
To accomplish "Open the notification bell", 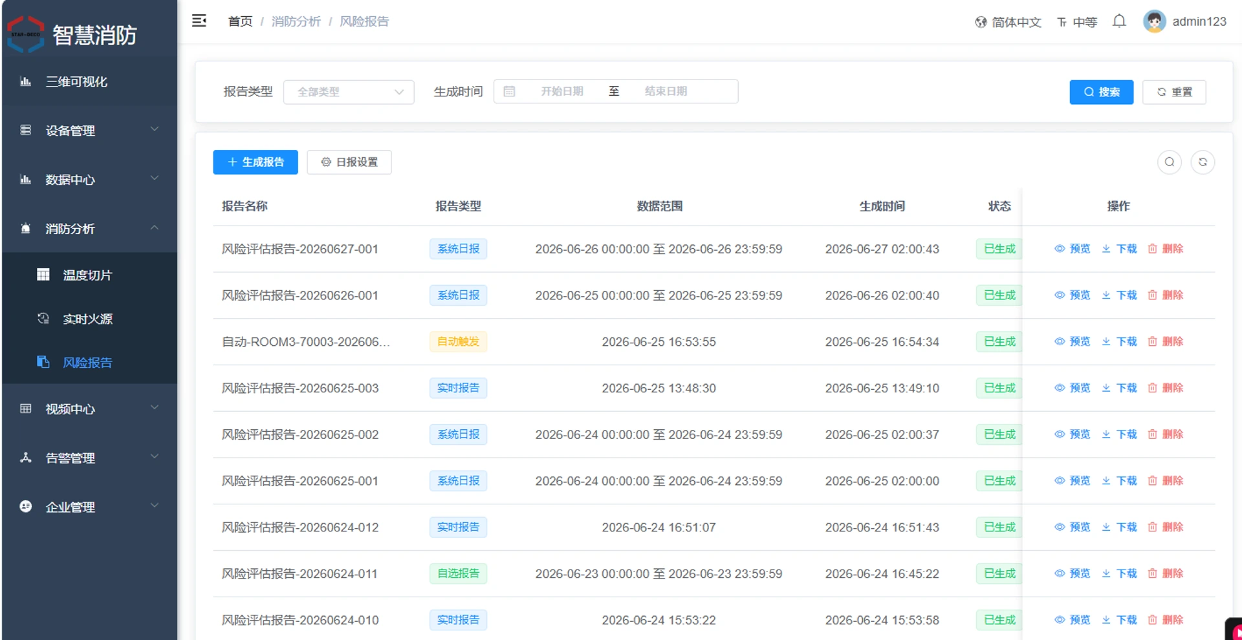I will [x=1119, y=21].
